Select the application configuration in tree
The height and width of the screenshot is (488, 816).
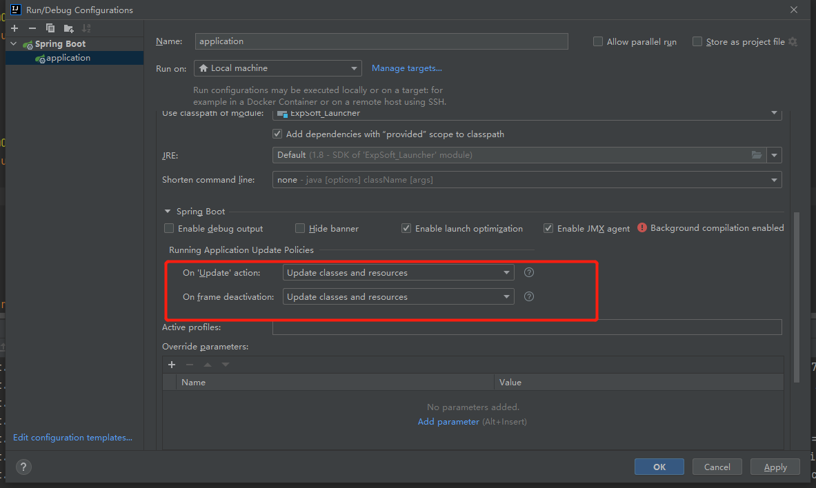(68, 58)
